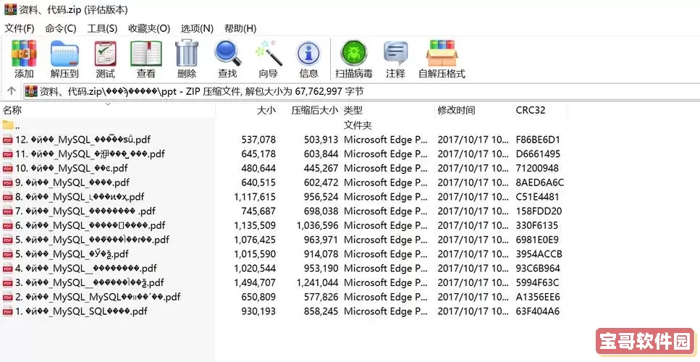Click packed size value 1,036,596

(317, 225)
